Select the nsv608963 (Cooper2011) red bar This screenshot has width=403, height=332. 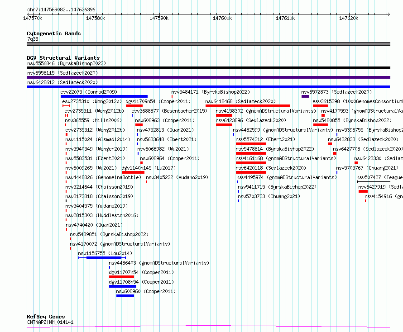(x=139, y=125)
